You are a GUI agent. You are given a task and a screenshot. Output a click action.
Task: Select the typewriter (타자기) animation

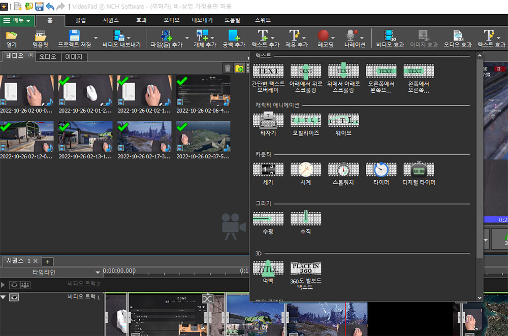tap(268, 124)
